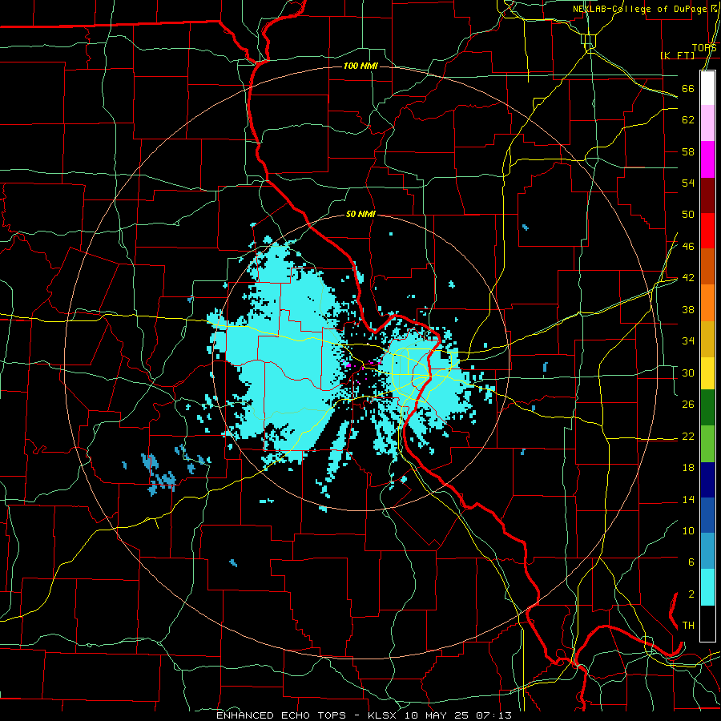Click the '38' legend value
Image resolution: width=721 pixels, height=721 pixels.
pyautogui.click(x=688, y=309)
